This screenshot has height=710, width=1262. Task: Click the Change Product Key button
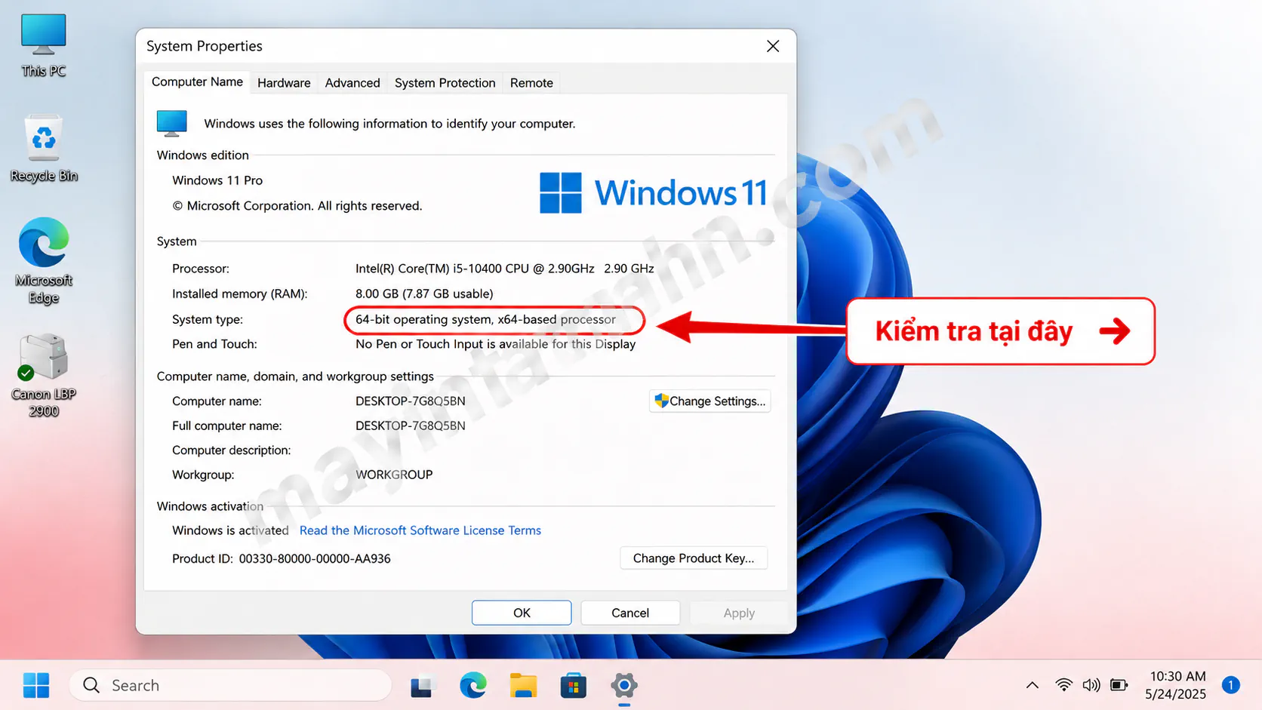tap(694, 558)
